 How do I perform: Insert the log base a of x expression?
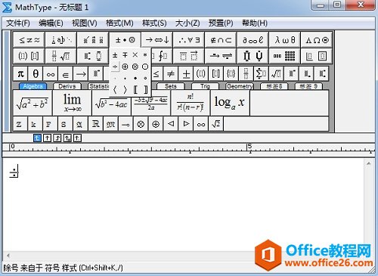coord(230,103)
